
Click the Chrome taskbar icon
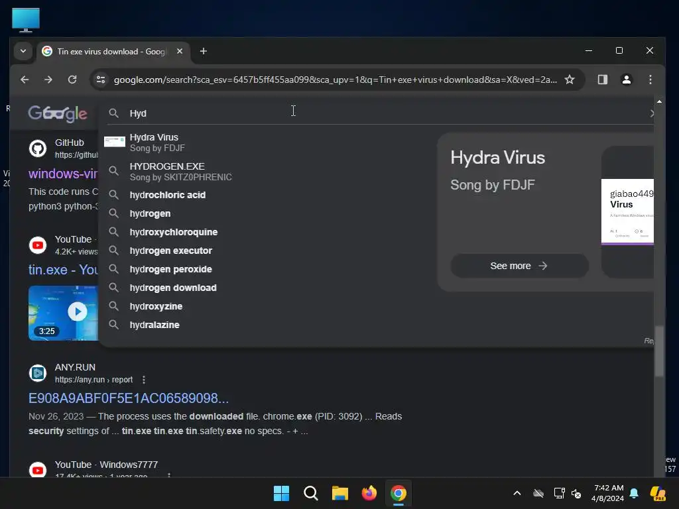(399, 493)
